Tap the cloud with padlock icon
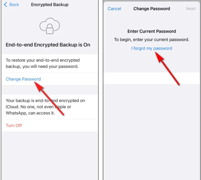This screenshot has width=201, height=180. (50, 26)
